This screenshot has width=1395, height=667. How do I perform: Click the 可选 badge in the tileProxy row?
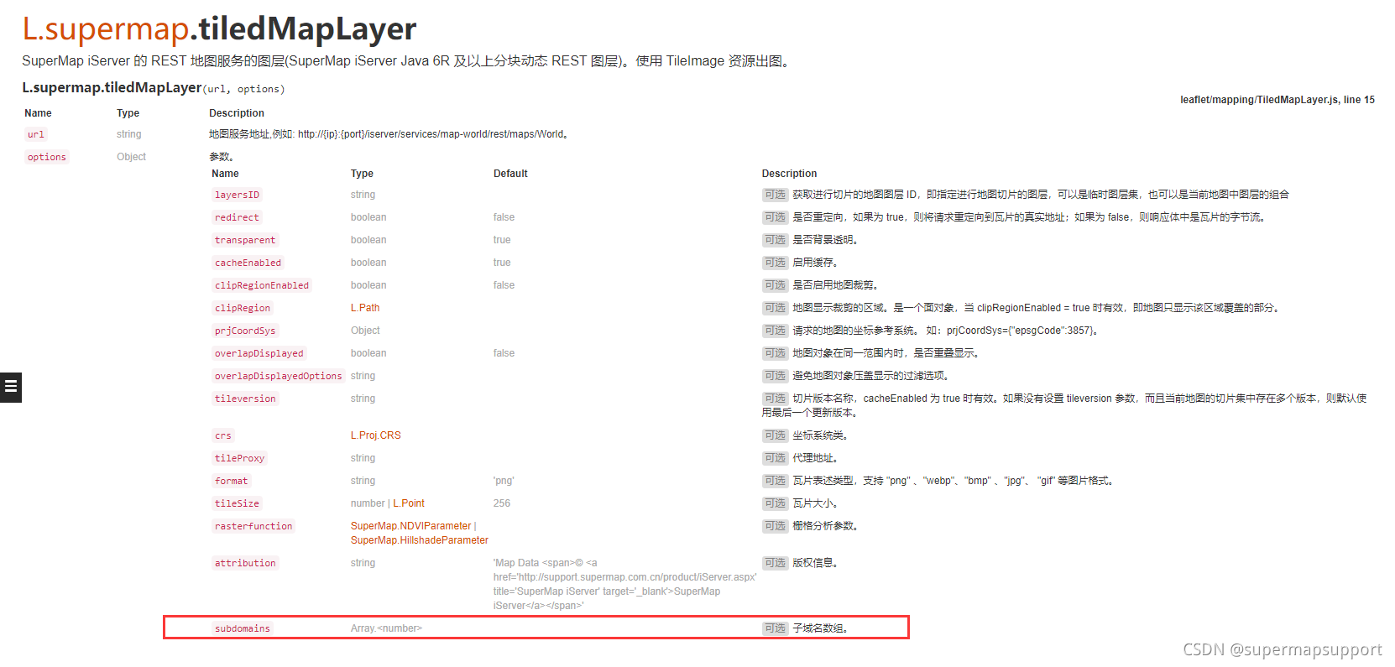tap(775, 458)
